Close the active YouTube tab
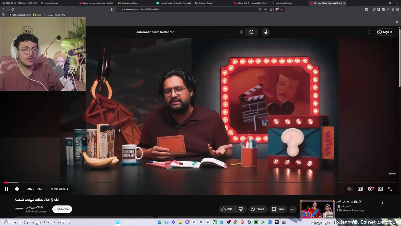This screenshot has width=401, height=226. coord(344,3)
